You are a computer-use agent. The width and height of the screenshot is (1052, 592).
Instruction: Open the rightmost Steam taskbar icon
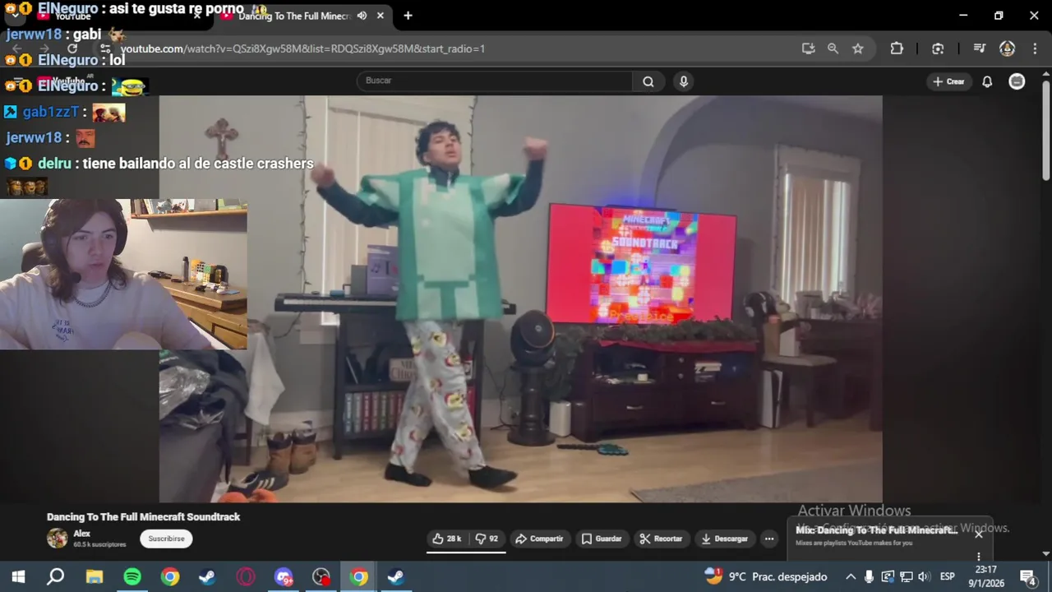[x=396, y=576]
